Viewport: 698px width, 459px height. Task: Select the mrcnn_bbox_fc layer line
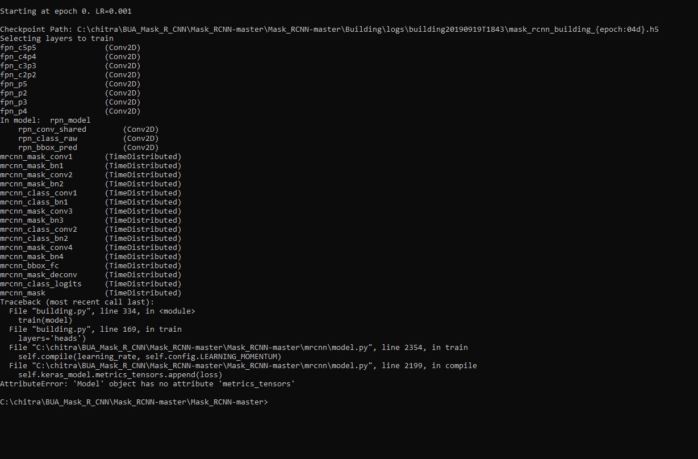91,266
